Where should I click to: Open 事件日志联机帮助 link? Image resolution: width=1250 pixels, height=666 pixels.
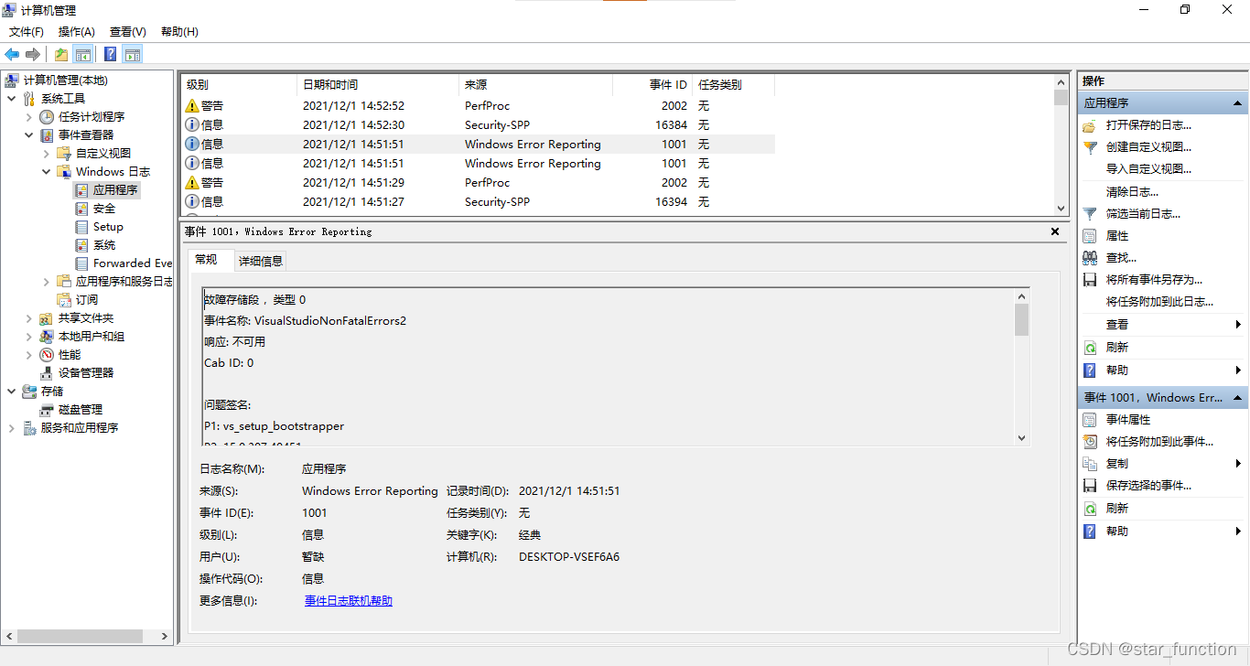(349, 601)
